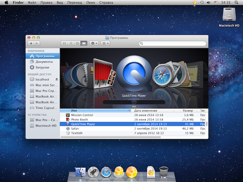The width and height of the screenshot is (243, 182).
Task: Open the input language flag menu
Action: (x=216, y=3)
